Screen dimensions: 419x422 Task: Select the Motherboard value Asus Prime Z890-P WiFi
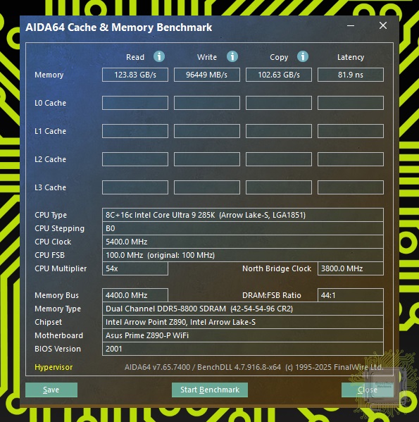point(243,335)
